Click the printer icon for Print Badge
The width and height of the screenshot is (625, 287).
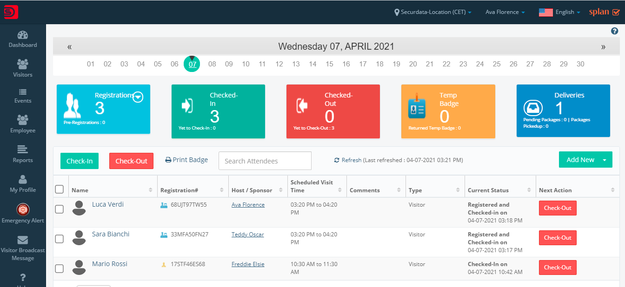pyautogui.click(x=168, y=160)
